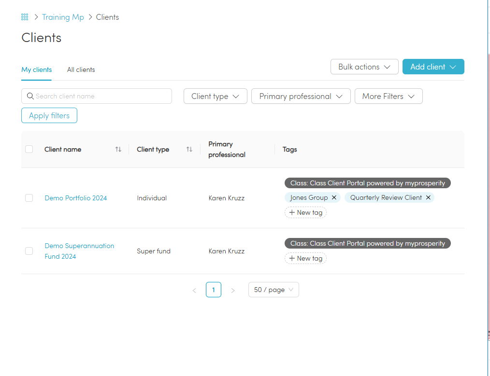Click Class Client Portal tag on Superannuation Fund

(367, 243)
